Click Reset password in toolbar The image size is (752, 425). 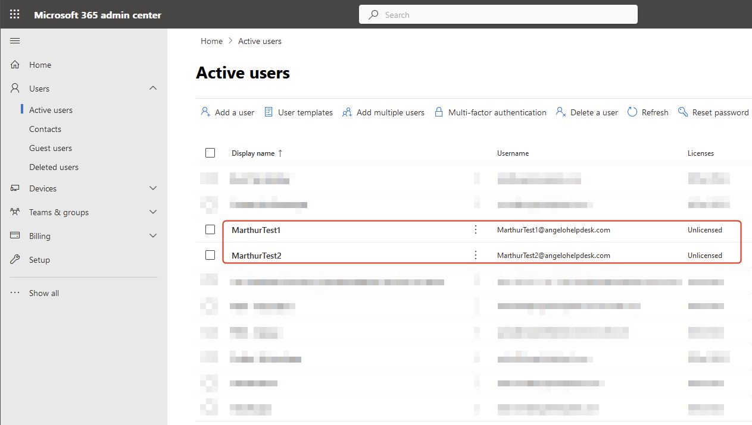click(x=713, y=112)
